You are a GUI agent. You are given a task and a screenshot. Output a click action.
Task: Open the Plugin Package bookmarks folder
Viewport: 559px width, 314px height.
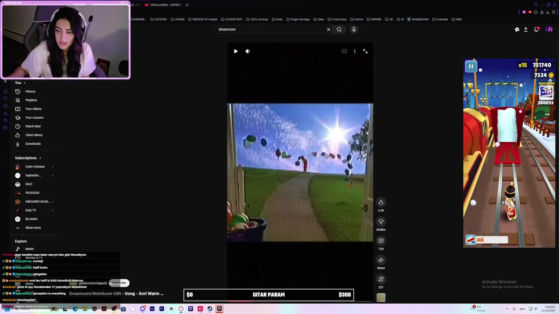(298, 19)
